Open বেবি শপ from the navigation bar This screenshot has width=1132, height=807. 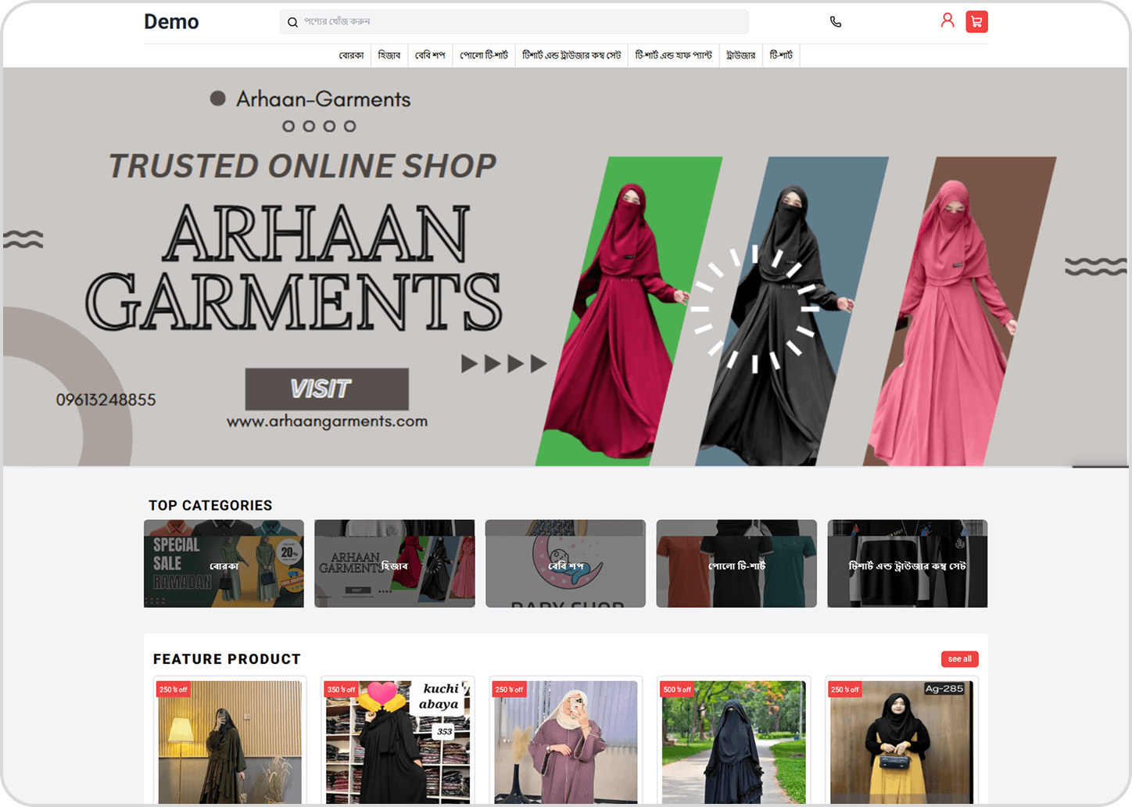[x=429, y=56]
